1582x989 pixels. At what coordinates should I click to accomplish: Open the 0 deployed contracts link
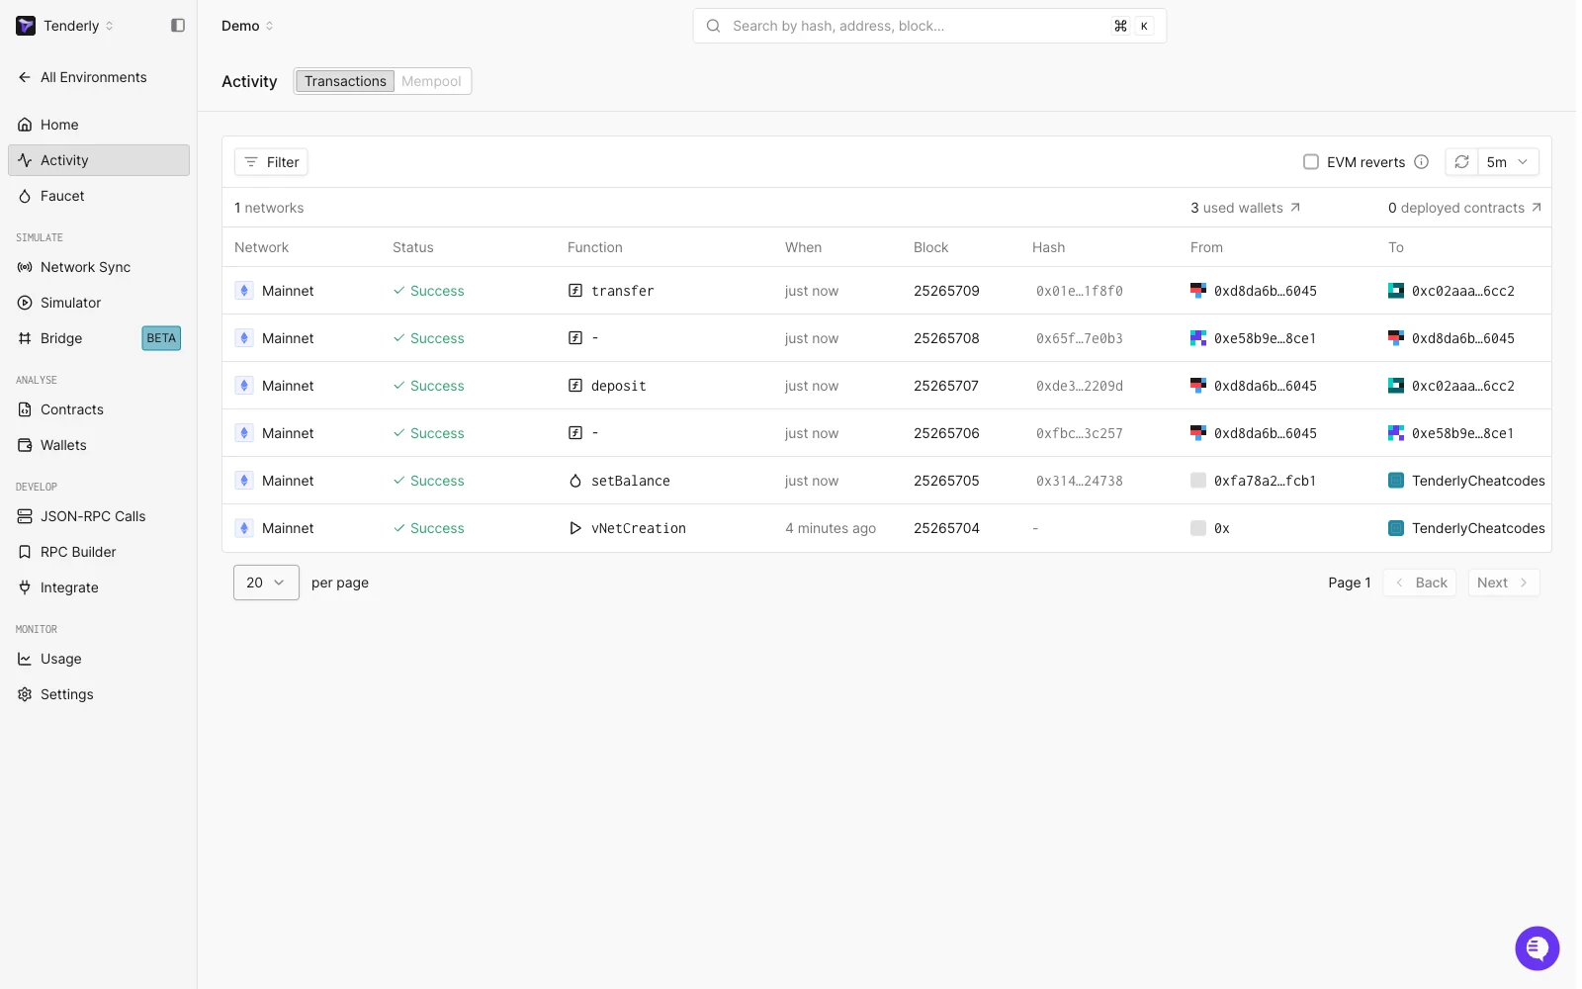tap(1464, 208)
